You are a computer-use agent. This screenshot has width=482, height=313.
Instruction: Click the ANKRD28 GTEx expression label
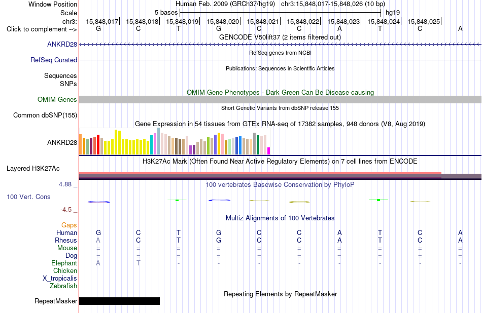62,142
